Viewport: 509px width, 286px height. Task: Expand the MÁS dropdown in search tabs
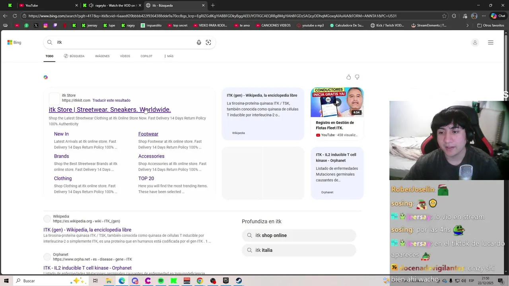[x=169, y=56]
